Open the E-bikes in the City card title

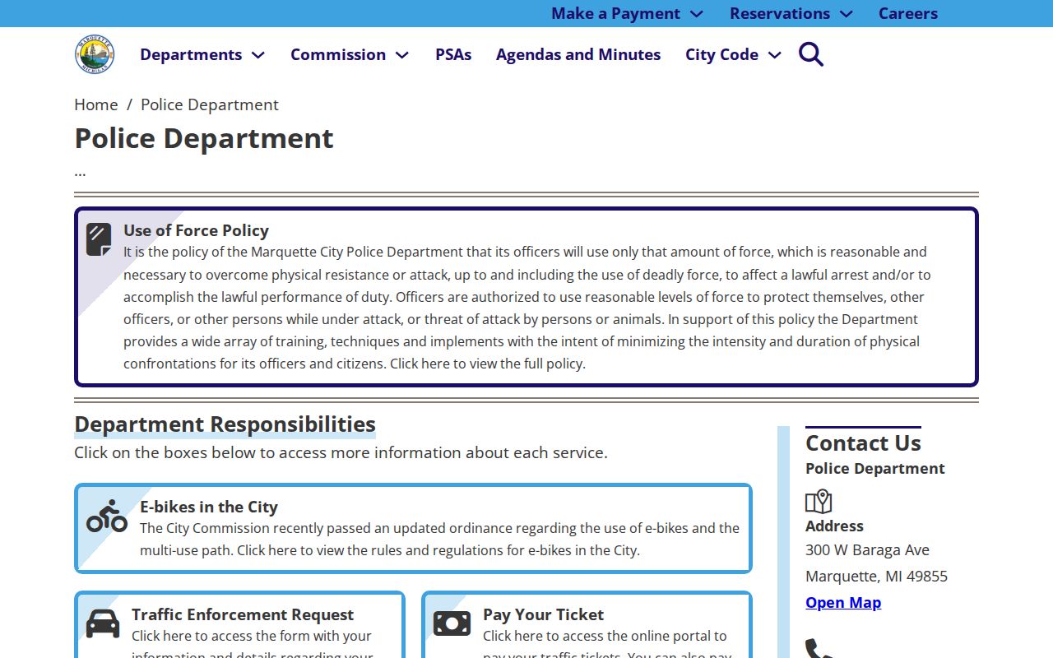209,507
